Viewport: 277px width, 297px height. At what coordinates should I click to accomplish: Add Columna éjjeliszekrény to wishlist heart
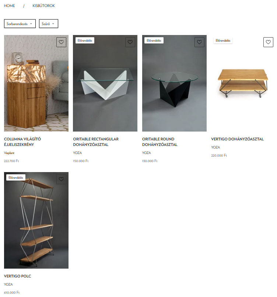(61, 42)
